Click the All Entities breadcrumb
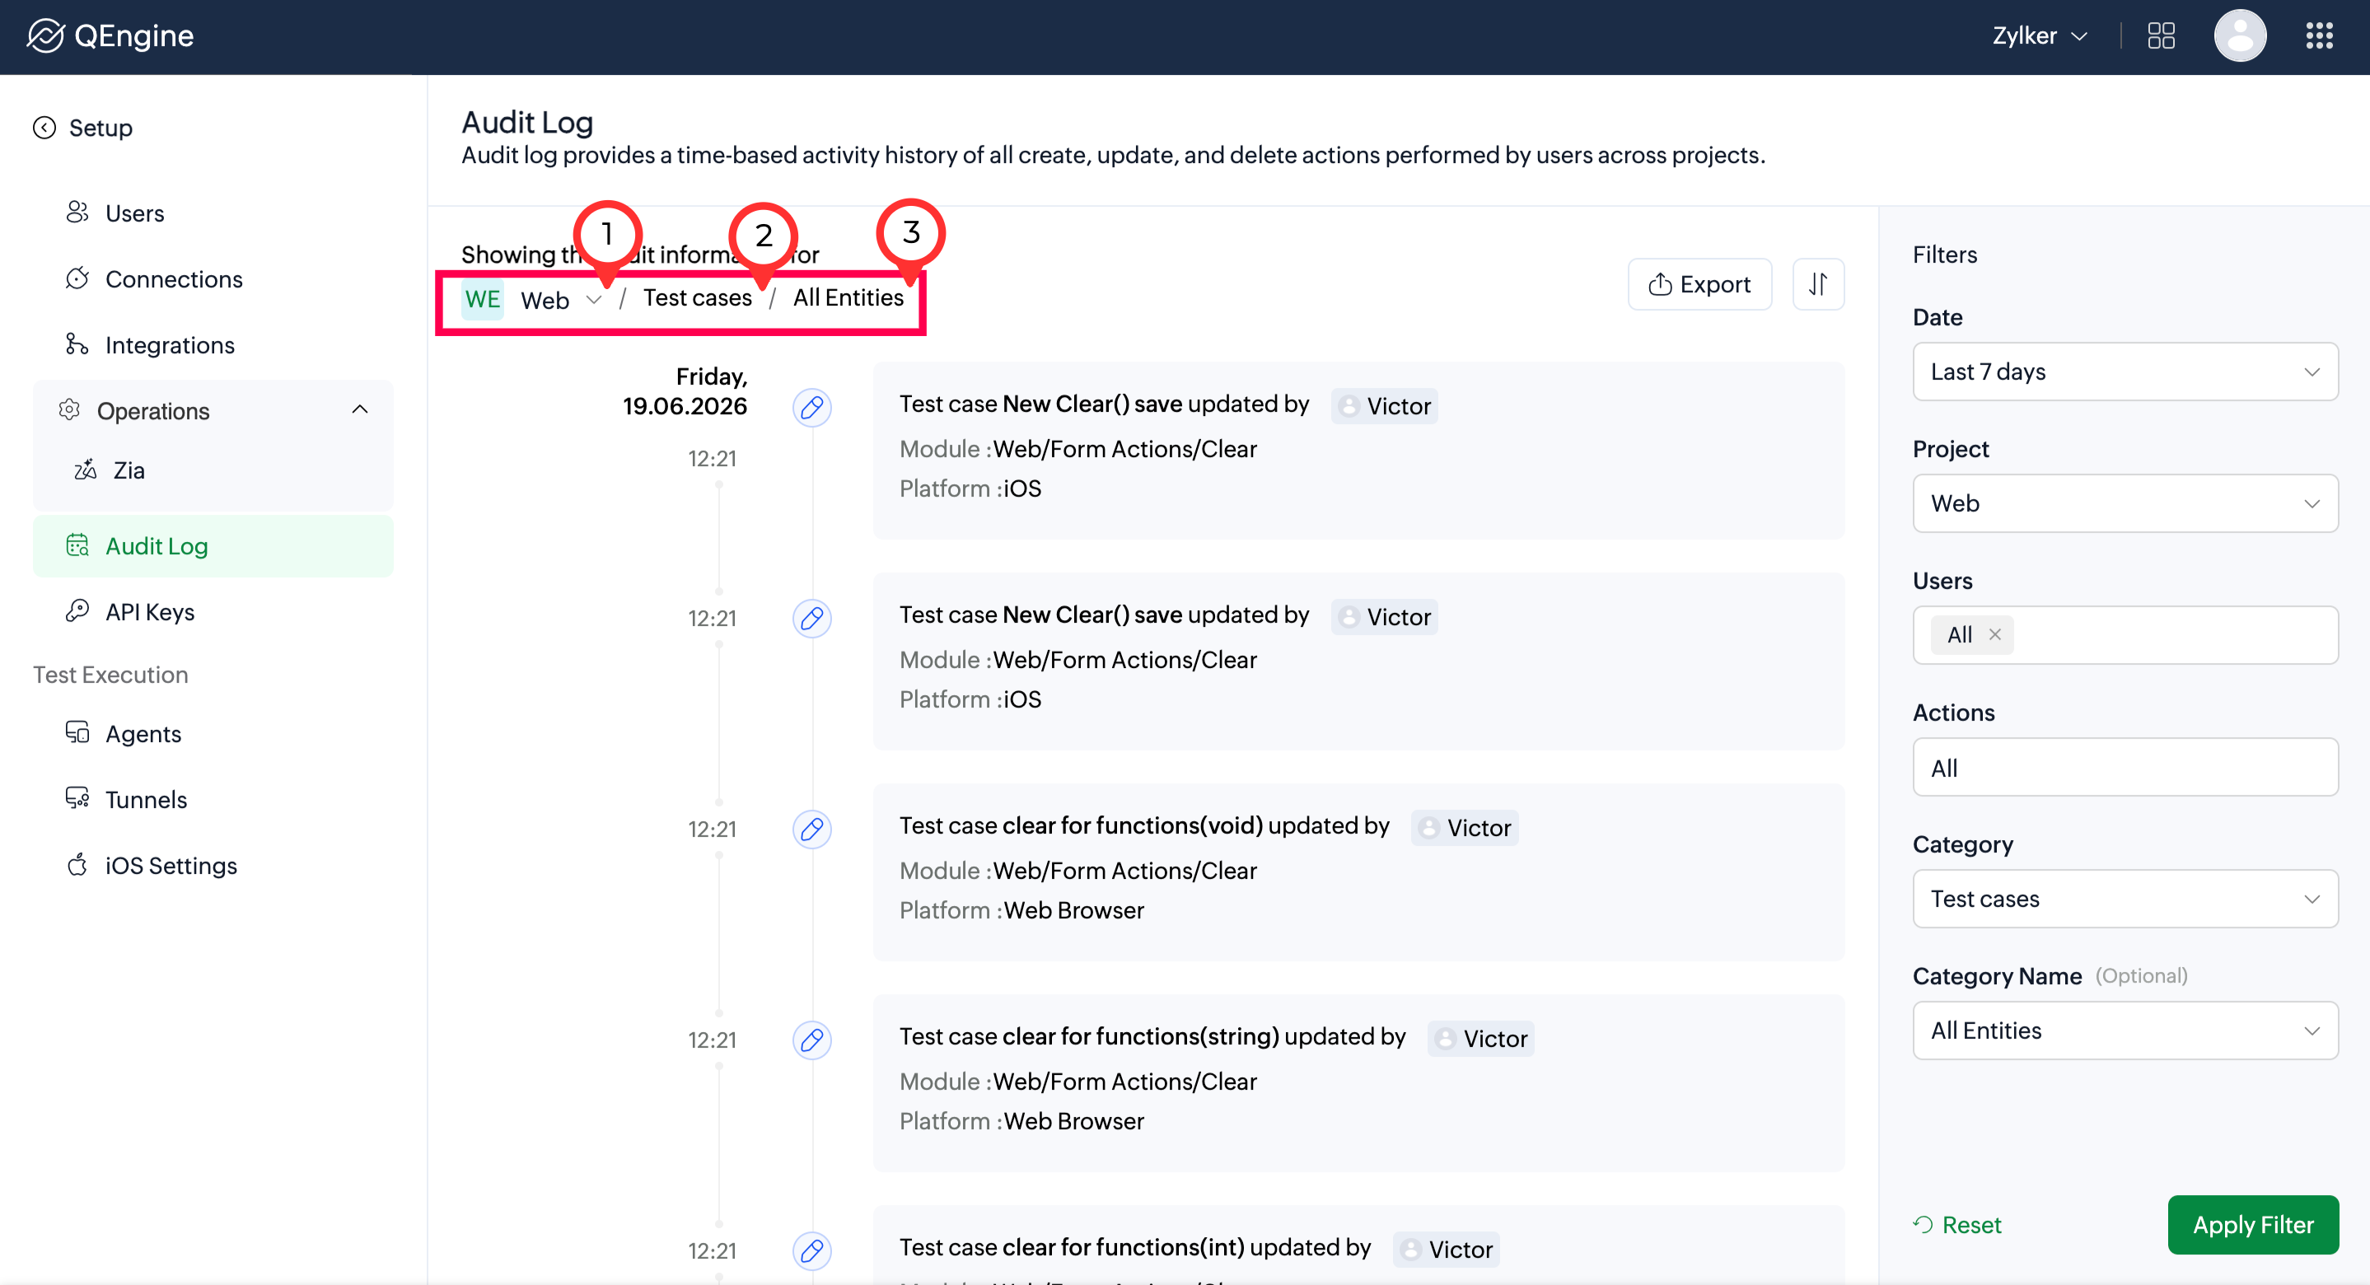Image resolution: width=2370 pixels, height=1285 pixels. 848,297
